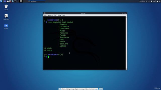This screenshot has width=161, height=90.
Task: Open the Kali applications menu icon
Action: [x=1, y=1]
